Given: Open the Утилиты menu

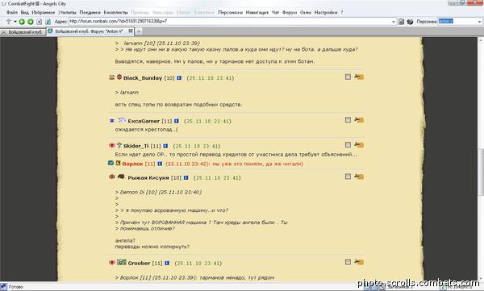Looking at the screenshot, I should click(x=67, y=13).
